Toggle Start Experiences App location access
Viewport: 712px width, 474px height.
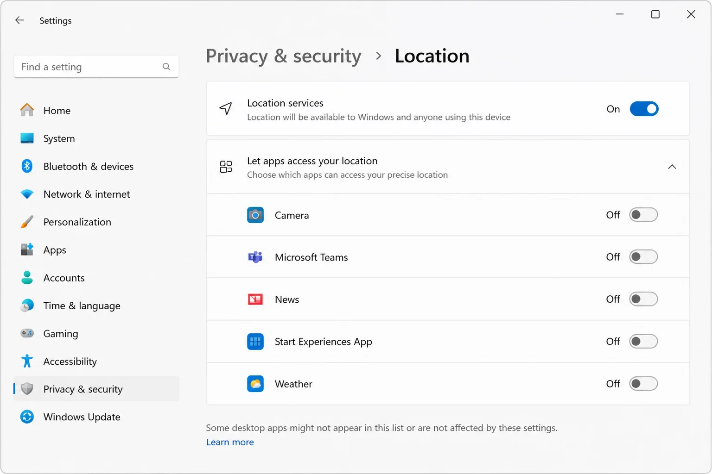click(x=643, y=342)
